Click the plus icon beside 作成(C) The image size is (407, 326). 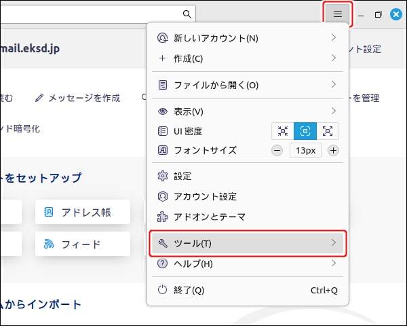pos(163,58)
